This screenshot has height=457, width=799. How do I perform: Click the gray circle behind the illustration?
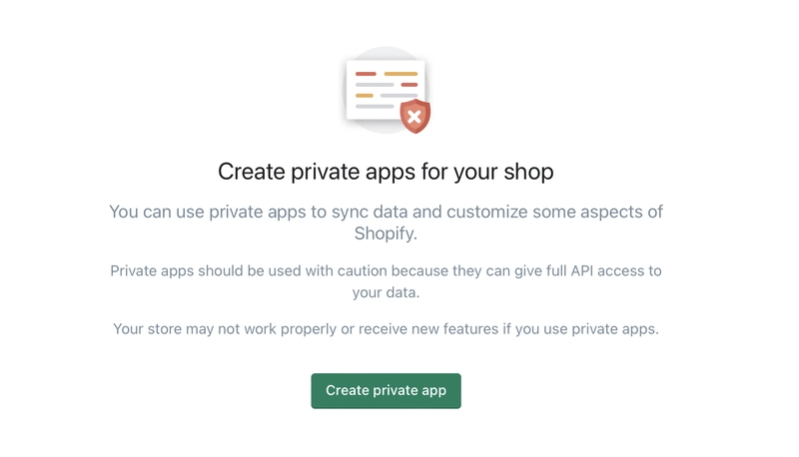[x=386, y=90]
